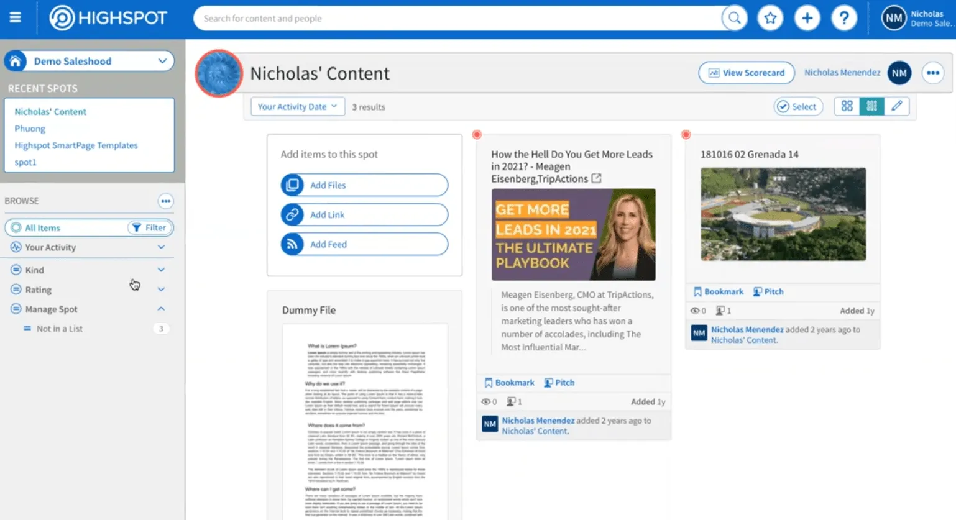956x520 pixels.
Task: Click the '3 results' count text
Action: (x=369, y=107)
